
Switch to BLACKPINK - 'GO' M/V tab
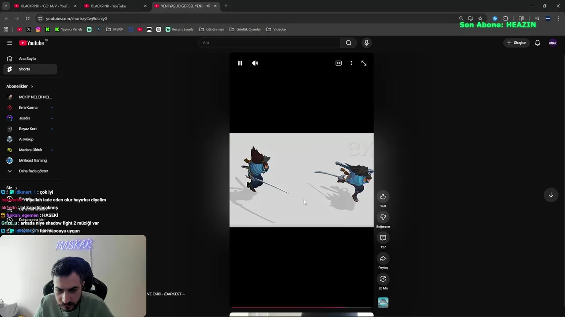click(x=45, y=6)
